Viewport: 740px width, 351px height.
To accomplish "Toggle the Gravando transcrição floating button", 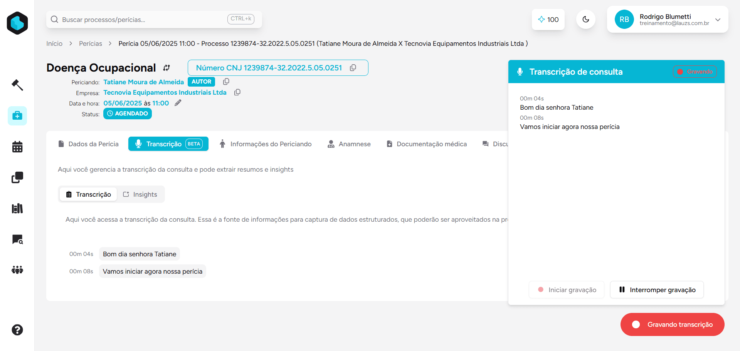I will 672,324.
